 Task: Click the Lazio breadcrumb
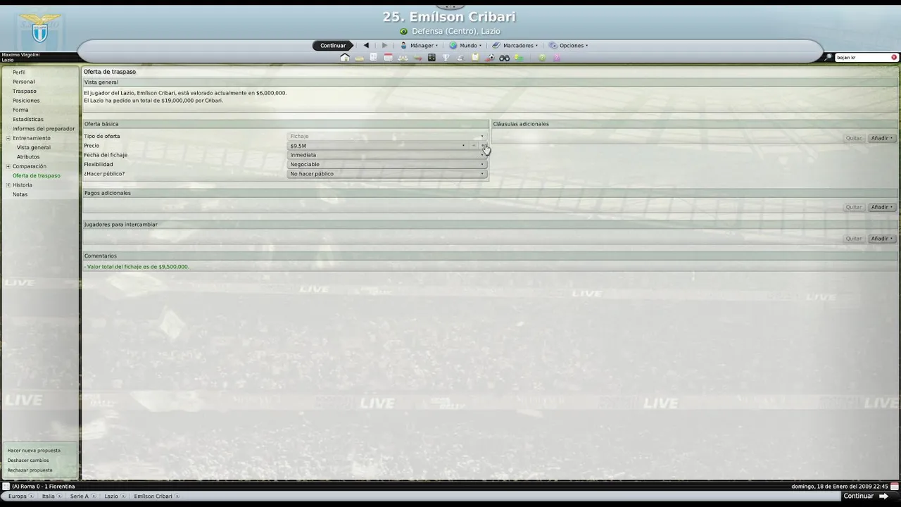(113, 496)
